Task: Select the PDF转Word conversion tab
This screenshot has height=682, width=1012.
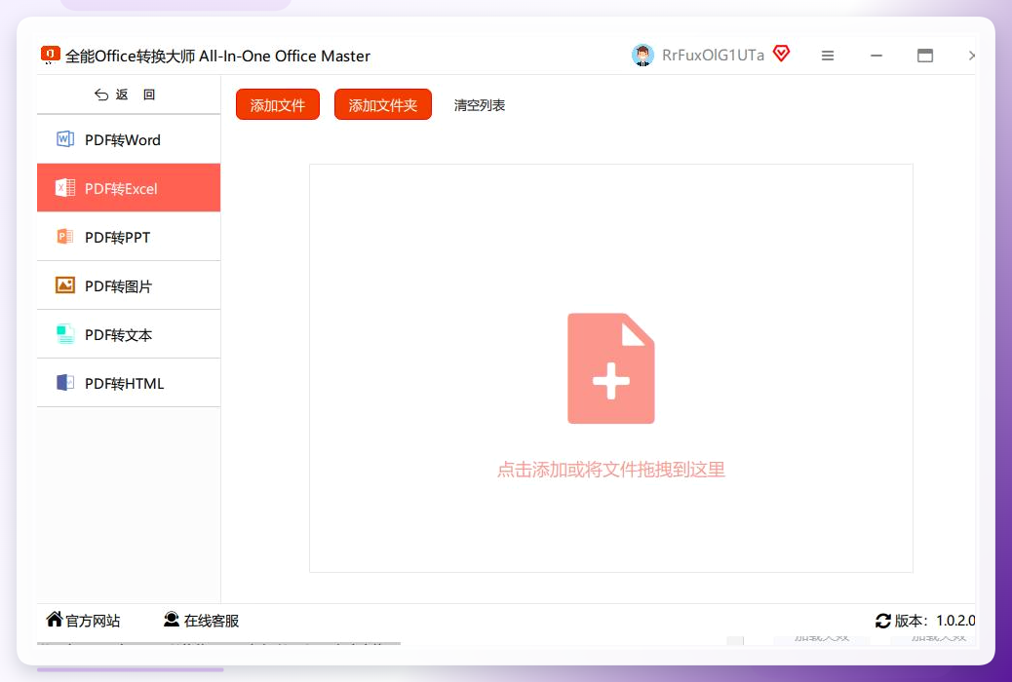Action: point(129,139)
